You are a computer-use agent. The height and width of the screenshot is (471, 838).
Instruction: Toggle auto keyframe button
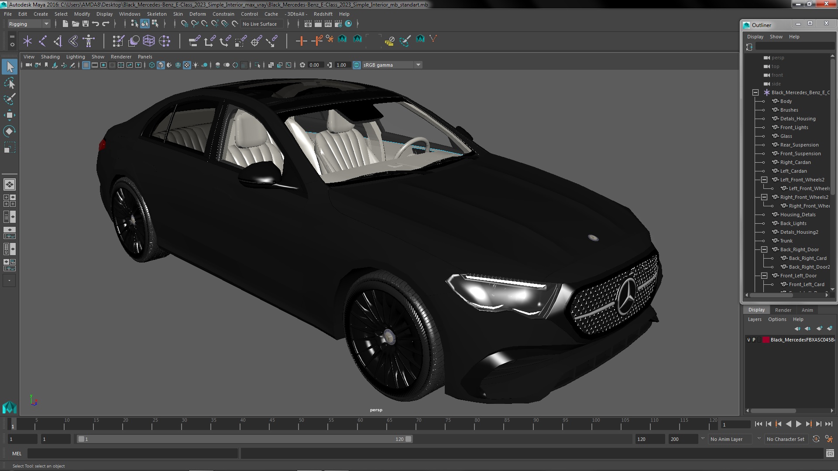(x=816, y=439)
